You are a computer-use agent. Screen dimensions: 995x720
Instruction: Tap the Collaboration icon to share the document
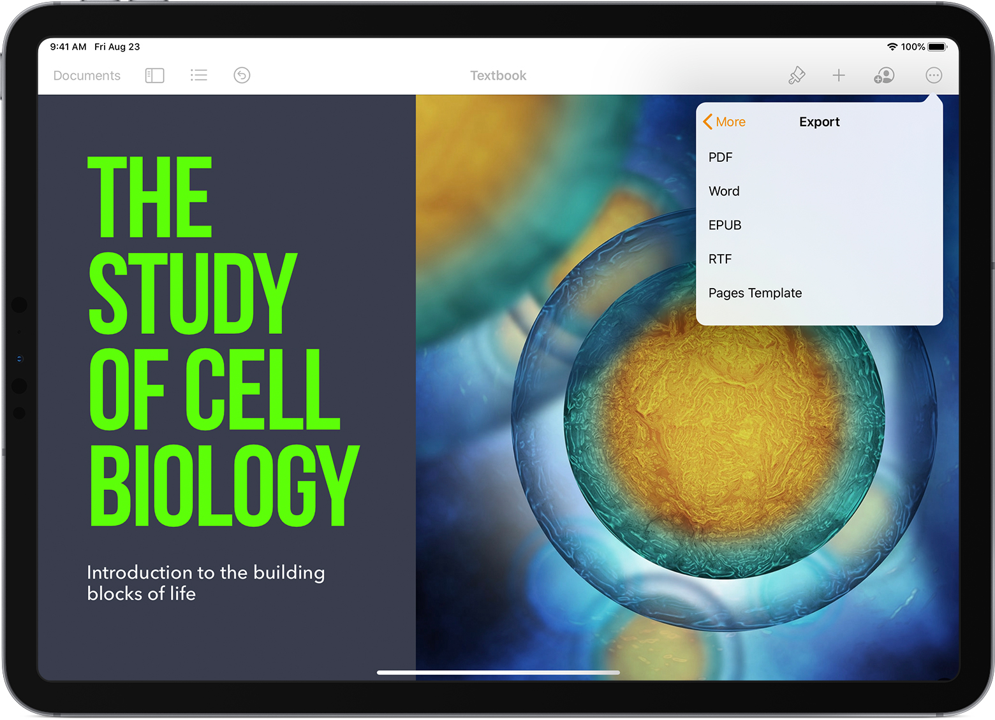tap(884, 75)
